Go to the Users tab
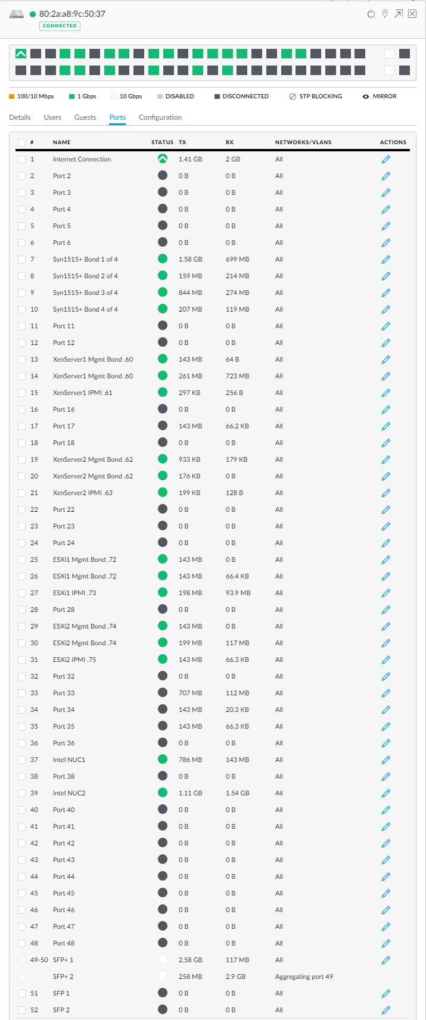The image size is (426, 1020). [x=52, y=117]
